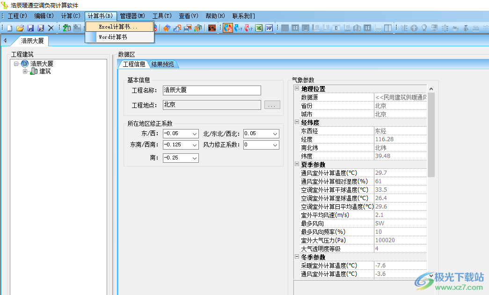Click the 室外大气压力 value 100020
This screenshot has height=295, width=489.
[x=401, y=240]
